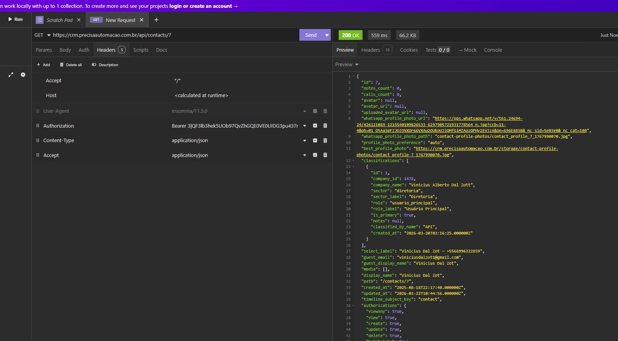Open the response Cookies tab
618x341 pixels.
[408, 50]
